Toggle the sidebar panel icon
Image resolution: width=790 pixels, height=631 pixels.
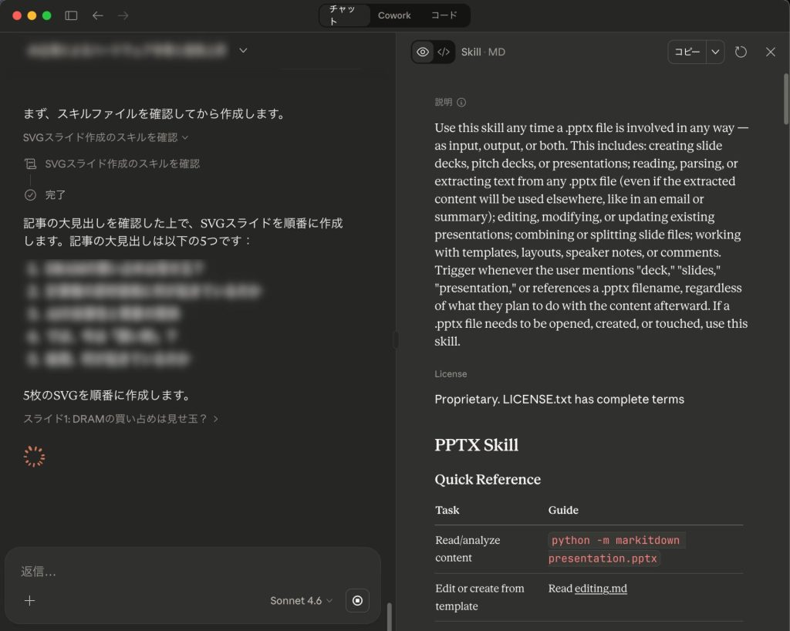70,15
